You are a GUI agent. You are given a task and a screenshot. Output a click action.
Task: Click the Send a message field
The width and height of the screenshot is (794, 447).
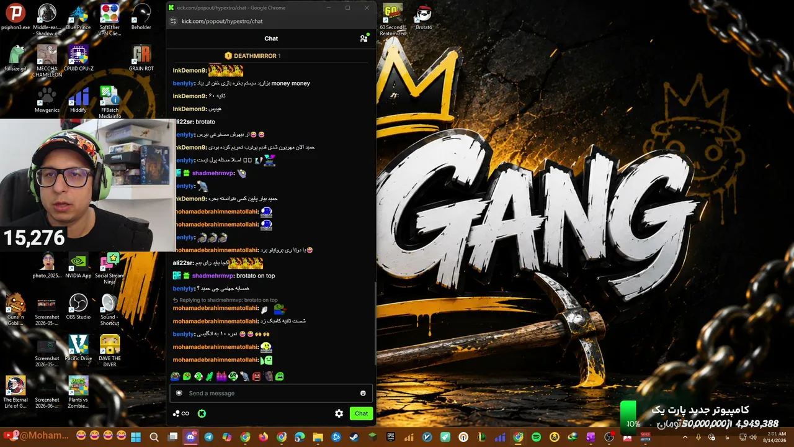[x=271, y=393]
